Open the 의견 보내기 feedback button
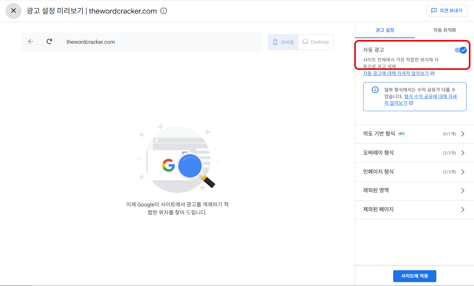Screen dimensions: 474x286 click(447, 11)
